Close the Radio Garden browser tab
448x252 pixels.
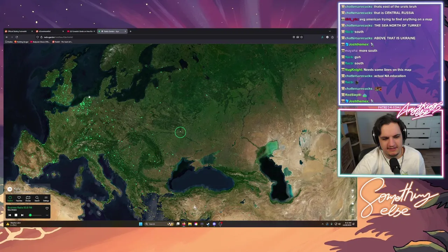pos(125,31)
